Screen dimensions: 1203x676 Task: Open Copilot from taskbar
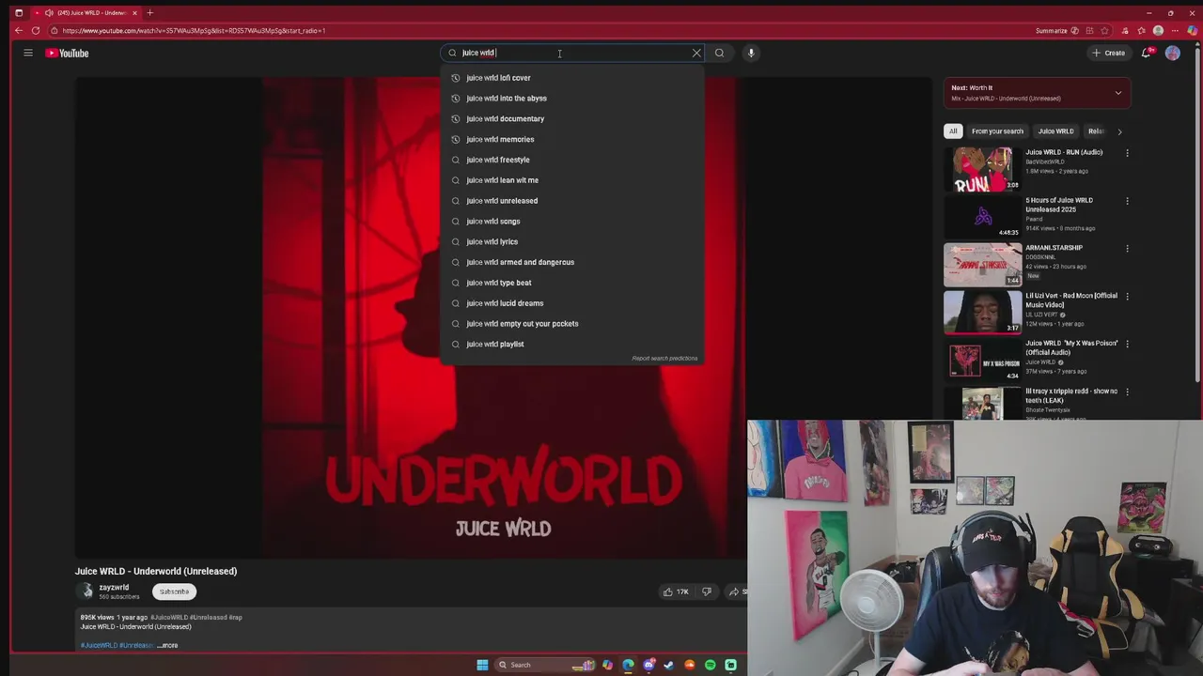pos(607,665)
